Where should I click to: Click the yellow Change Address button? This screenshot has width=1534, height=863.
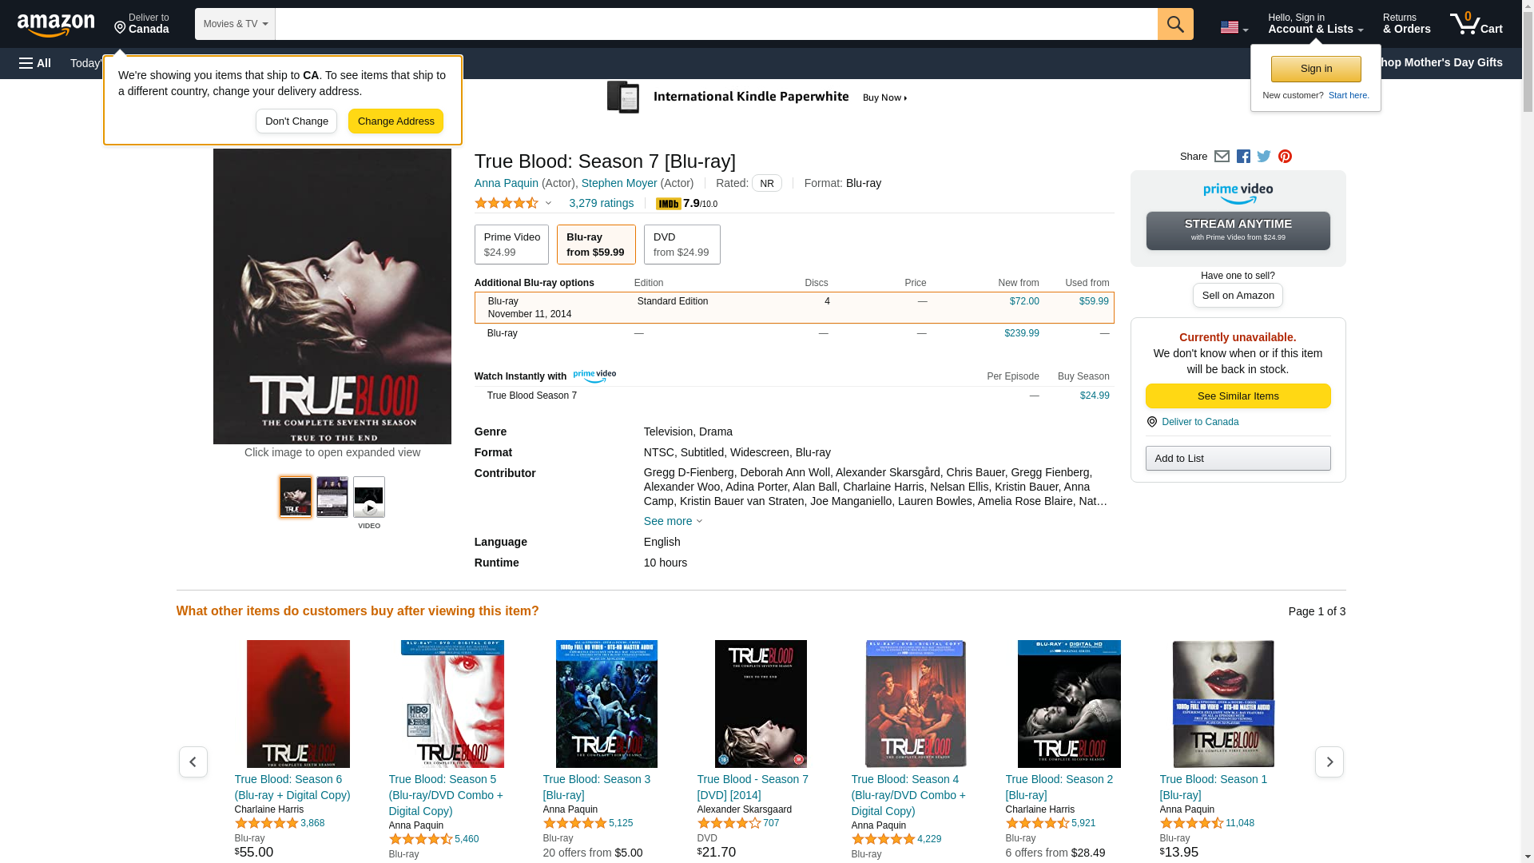pos(395,121)
